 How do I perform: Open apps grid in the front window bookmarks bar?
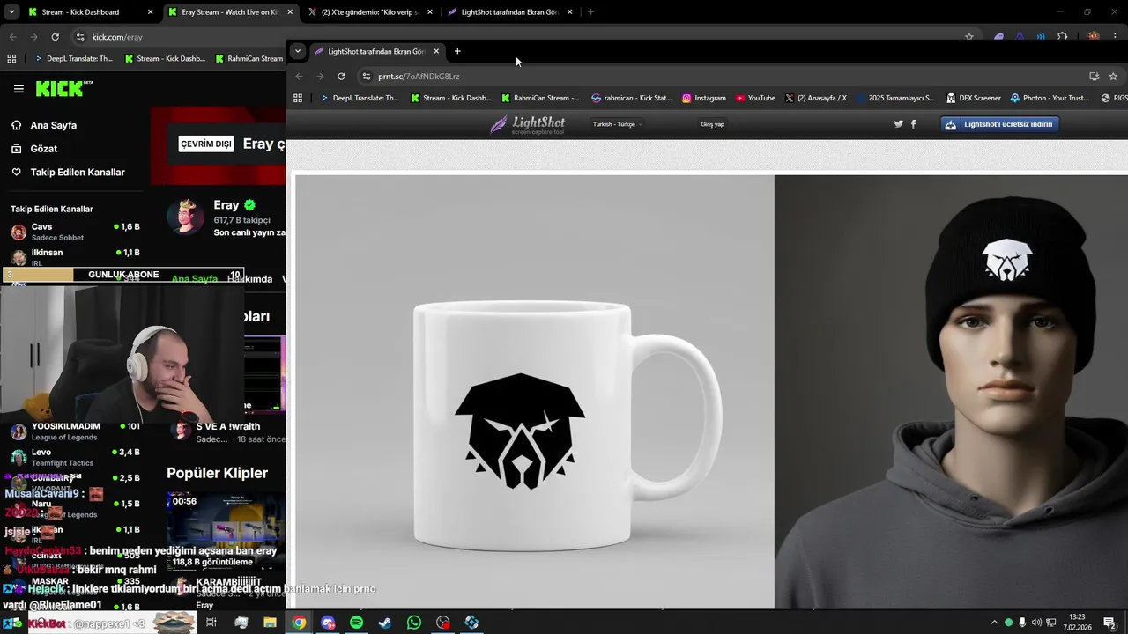[298, 98]
